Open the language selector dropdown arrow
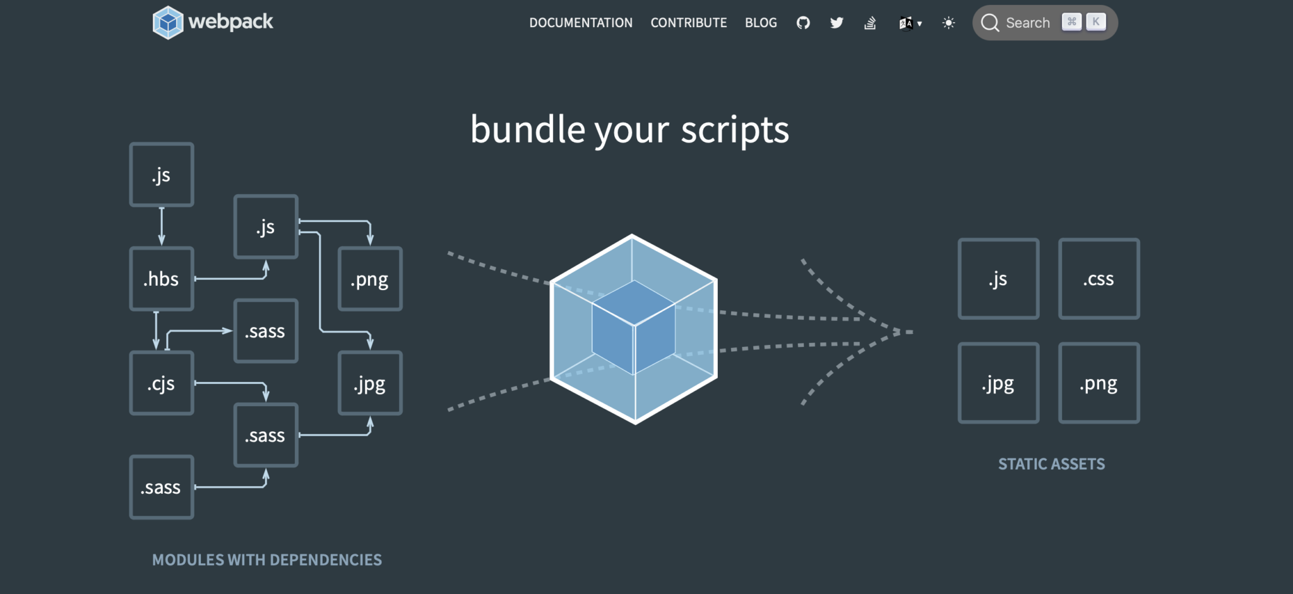1293x594 pixels. click(920, 24)
